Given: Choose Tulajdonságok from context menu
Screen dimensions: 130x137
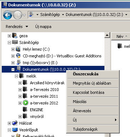Looking at the screenshot, I should 93,129.
